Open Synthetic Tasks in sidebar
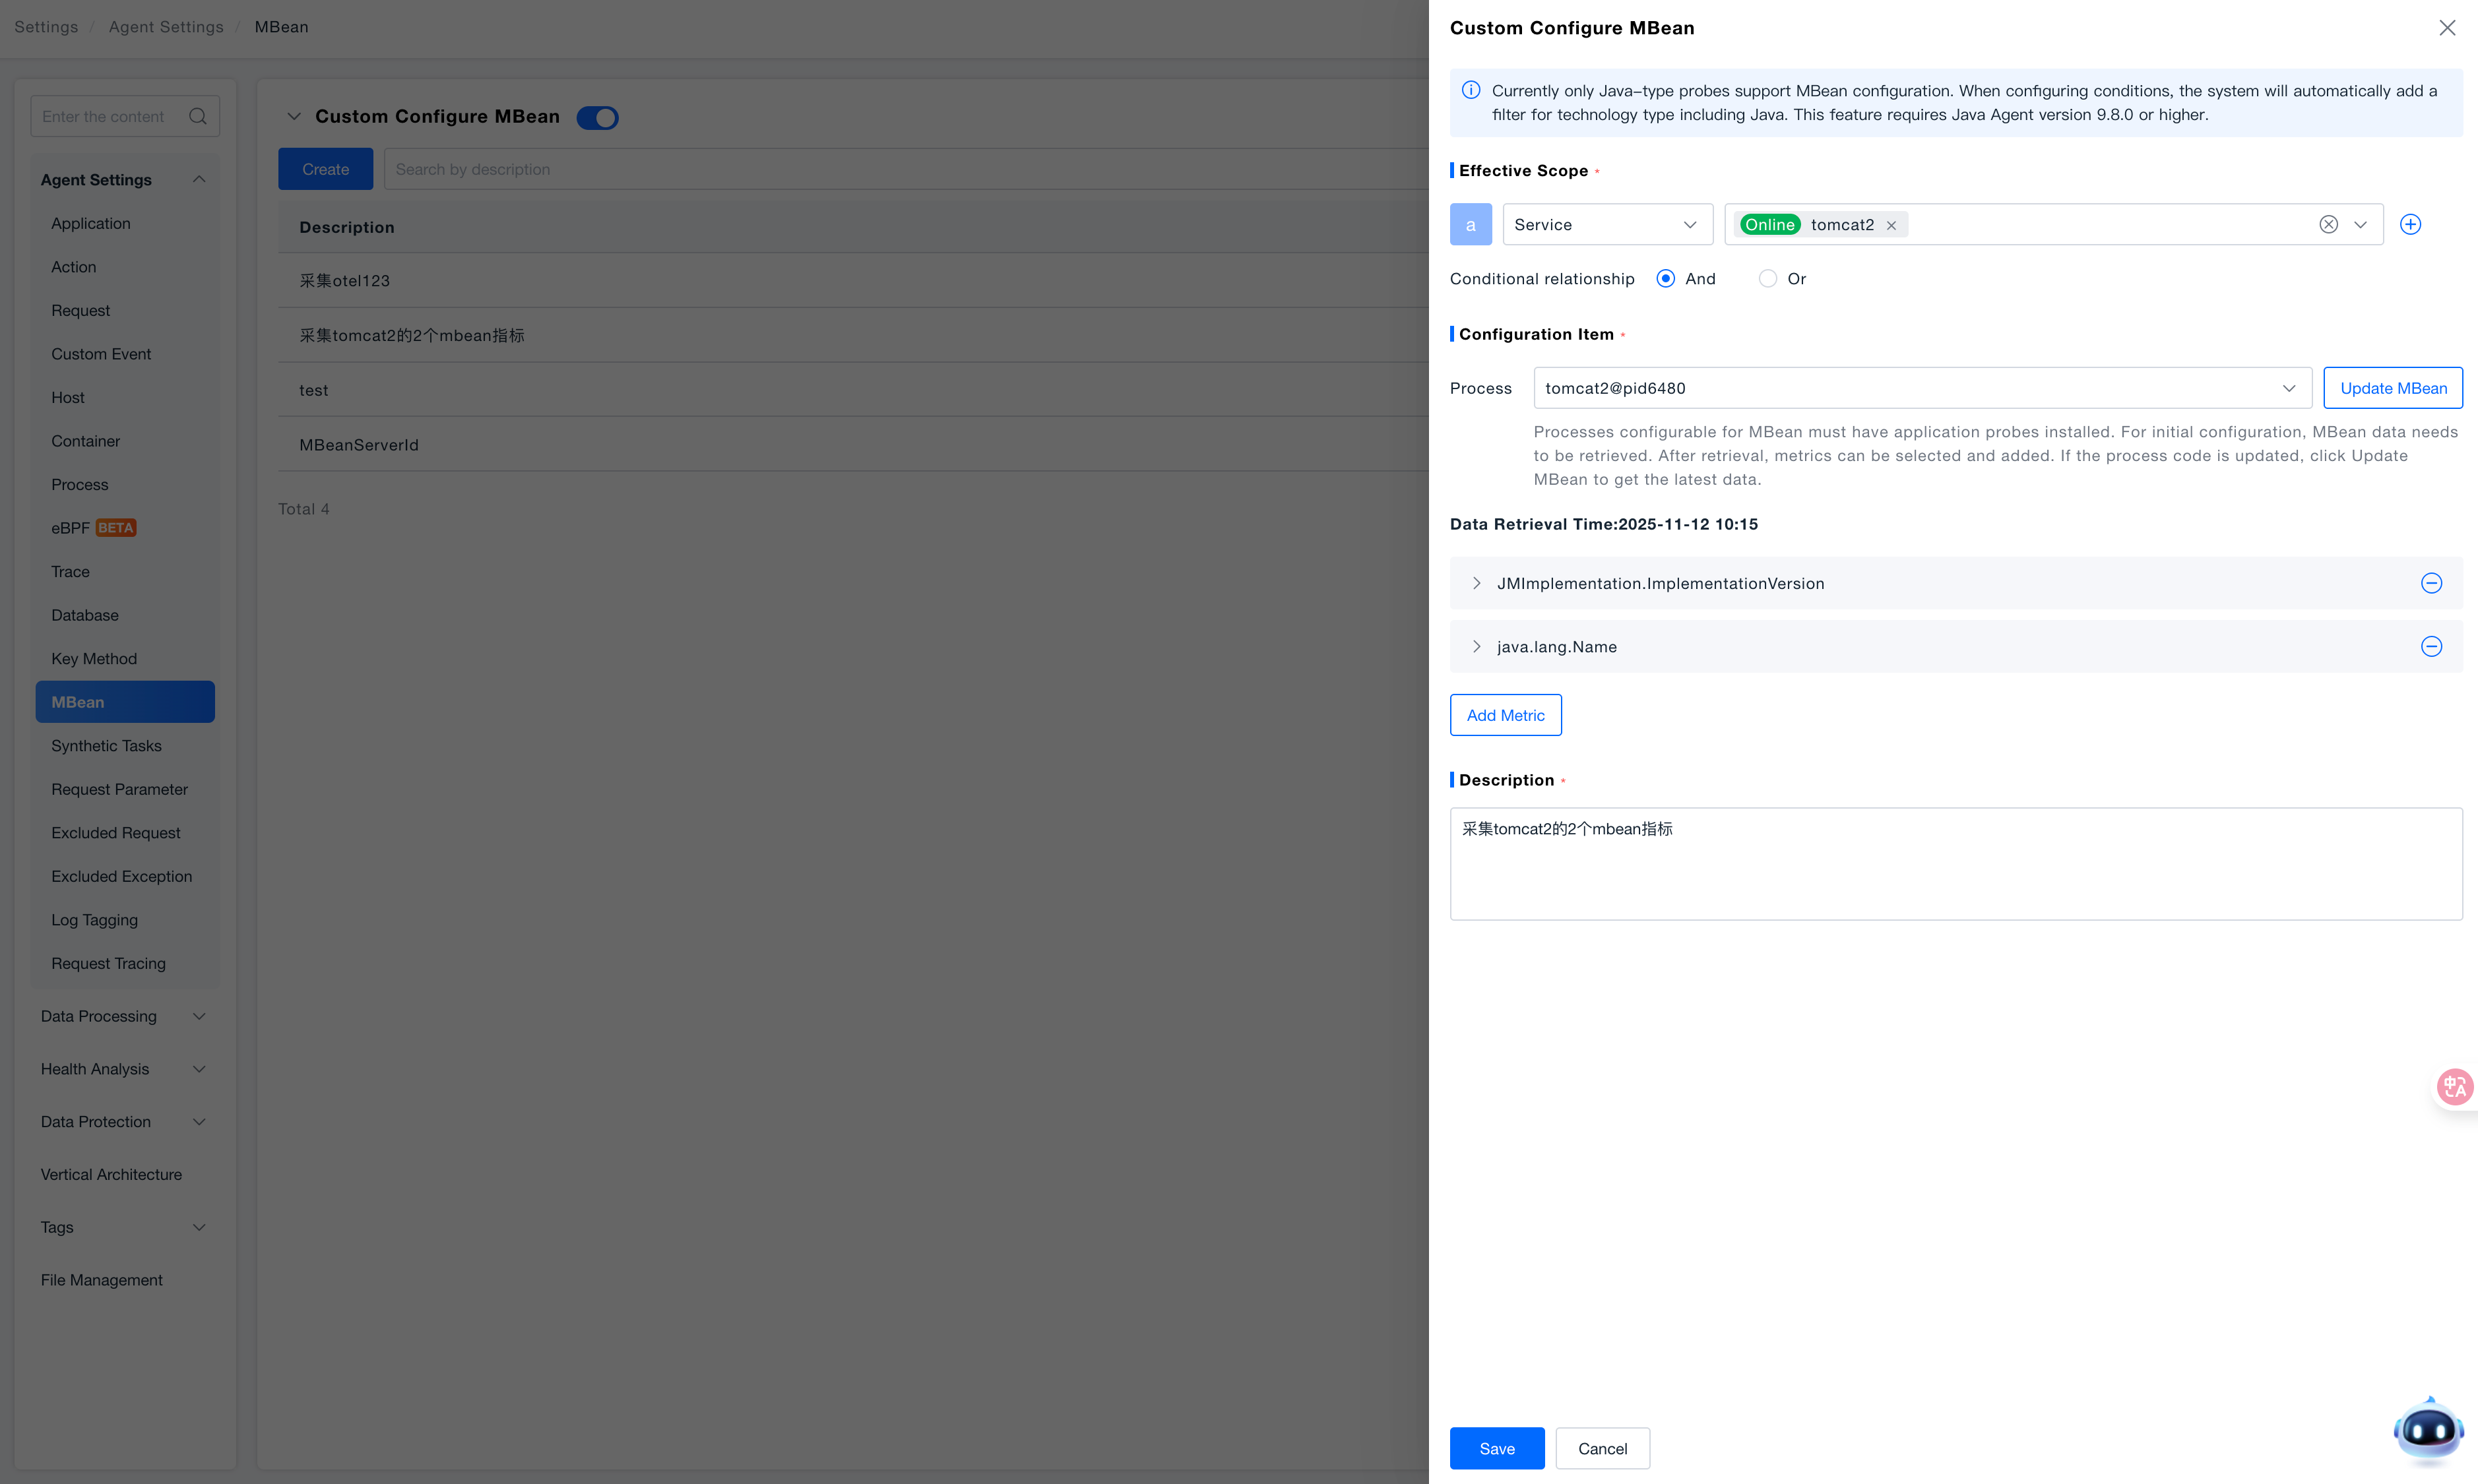 point(106,745)
